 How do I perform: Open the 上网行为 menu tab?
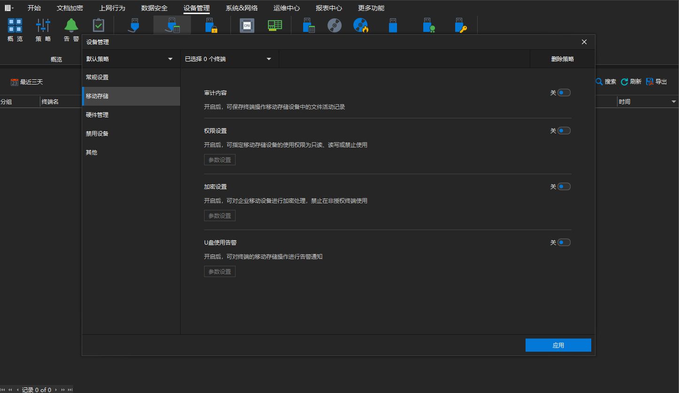point(112,8)
